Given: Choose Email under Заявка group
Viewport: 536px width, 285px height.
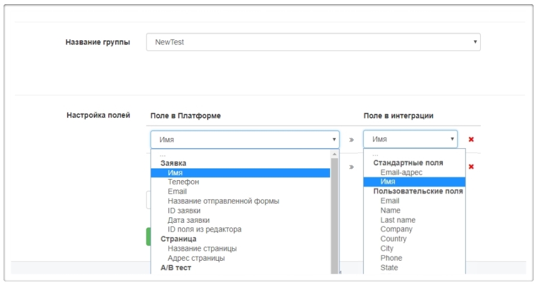Looking at the screenshot, I should click(x=177, y=191).
